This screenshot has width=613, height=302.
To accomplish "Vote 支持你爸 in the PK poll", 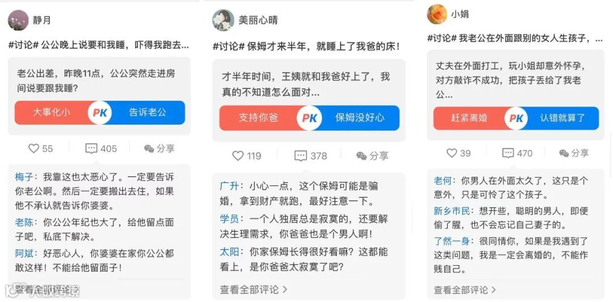I will [258, 118].
